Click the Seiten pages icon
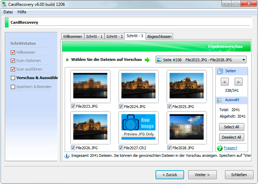 point(220,71)
